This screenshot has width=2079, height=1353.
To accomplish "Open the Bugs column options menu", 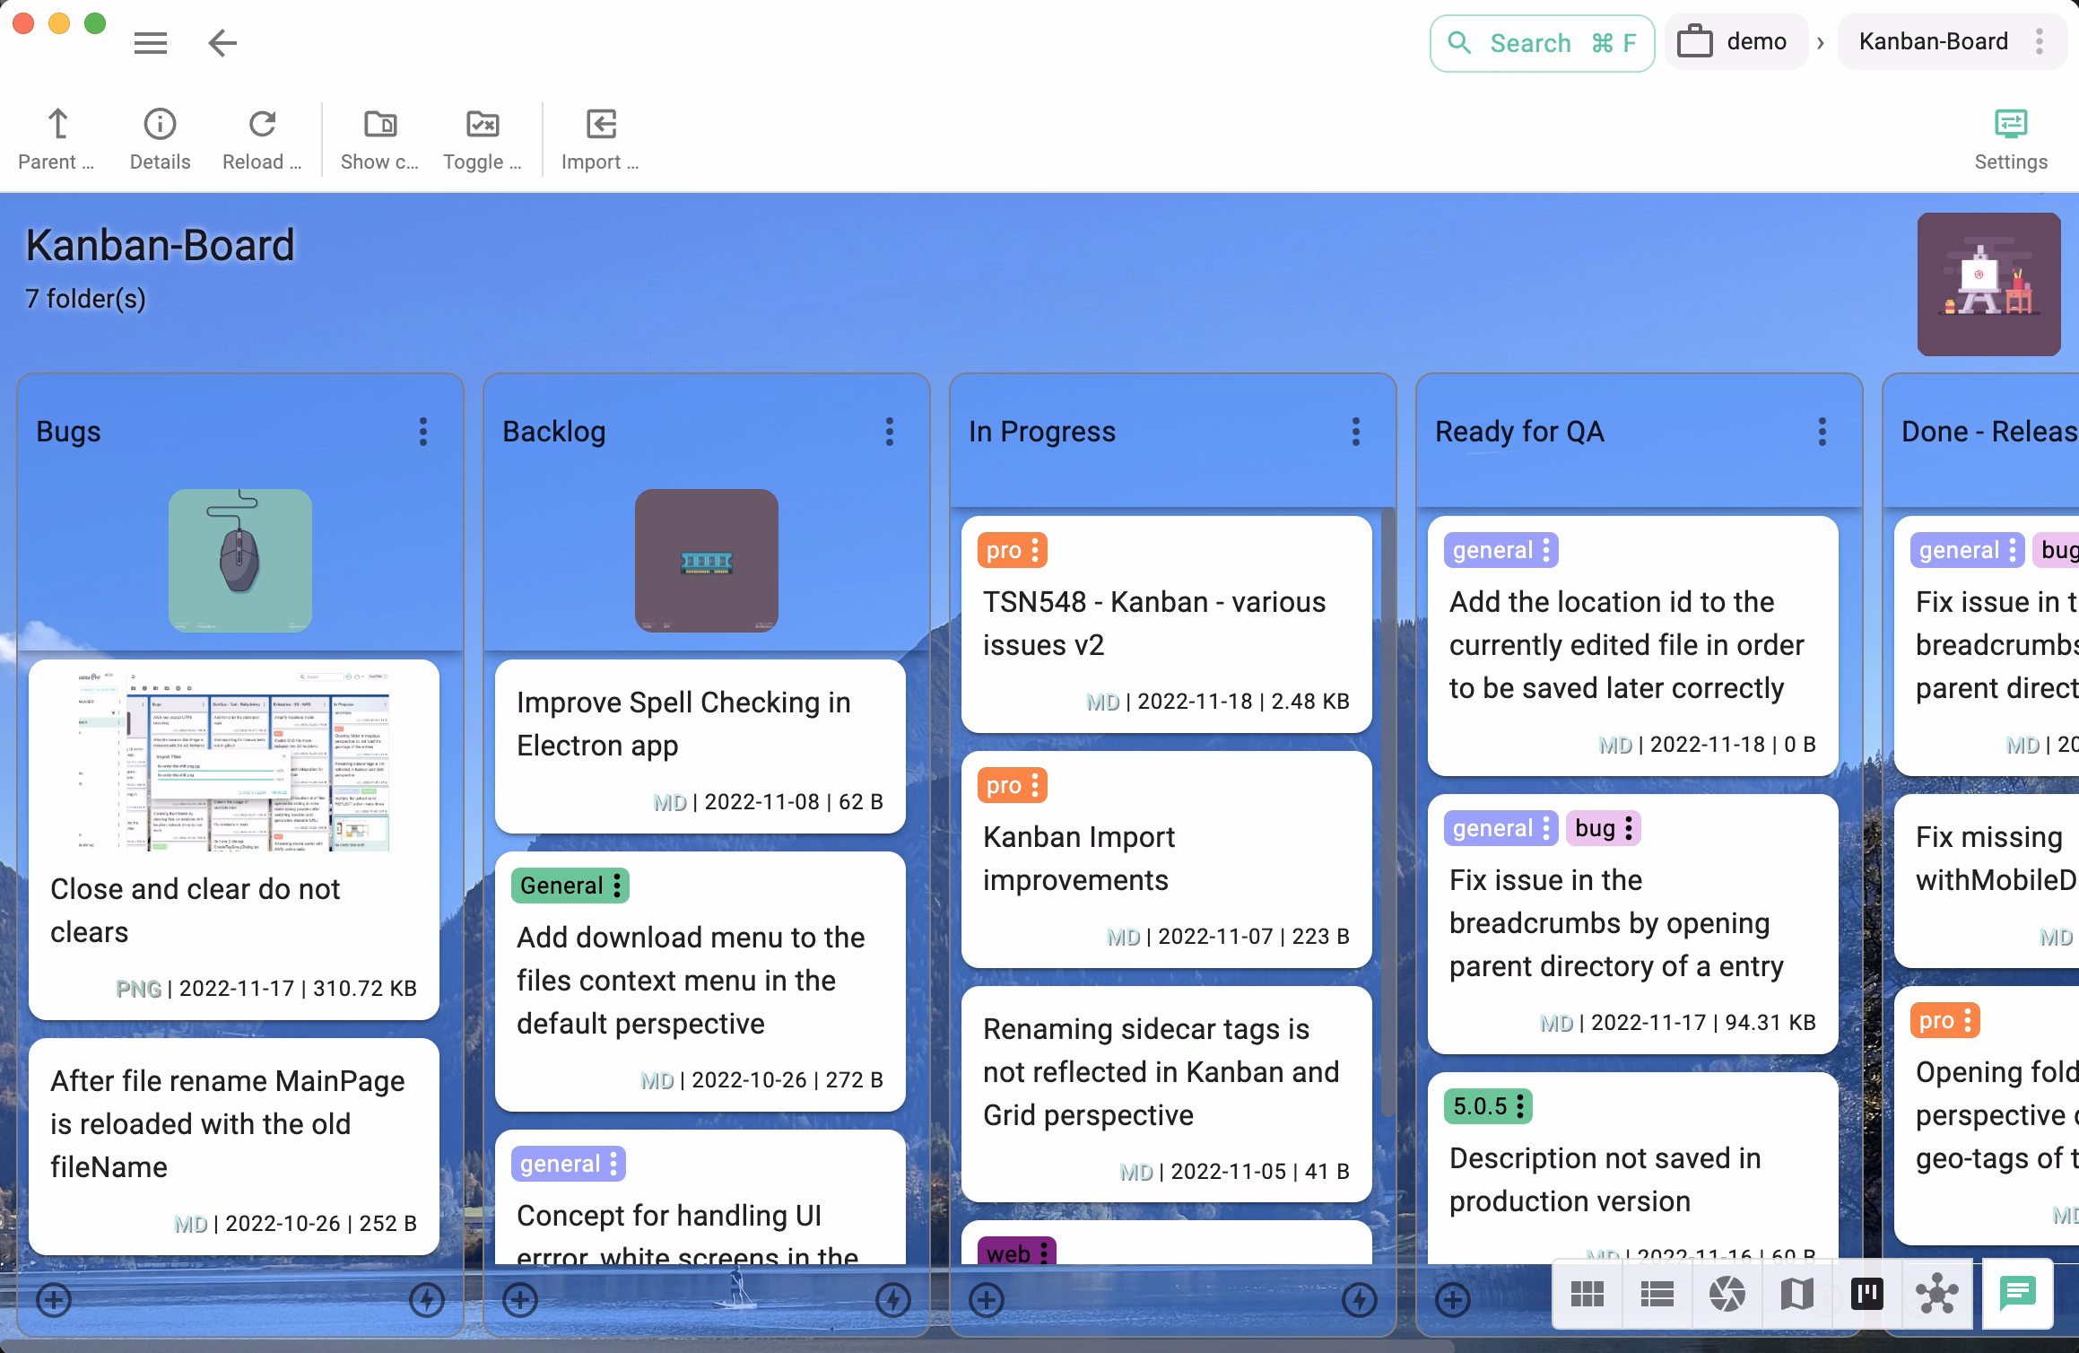I will pos(423,432).
